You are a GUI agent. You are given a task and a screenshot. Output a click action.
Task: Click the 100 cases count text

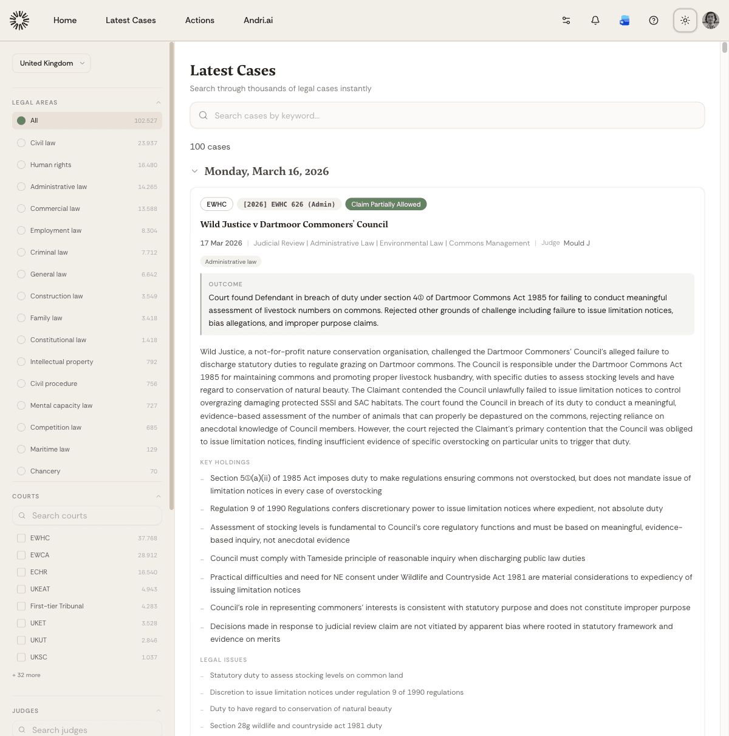coord(210,146)
